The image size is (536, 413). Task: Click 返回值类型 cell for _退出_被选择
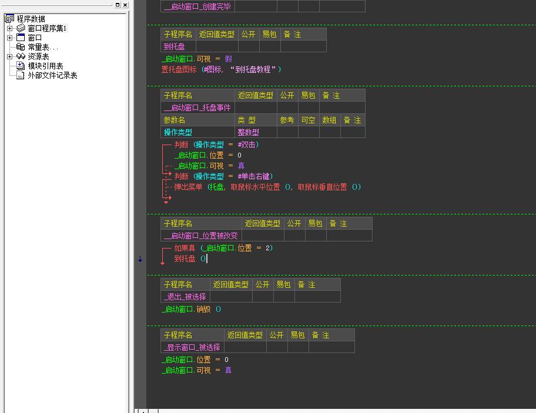pyautogui.click(x=231, y=297)
